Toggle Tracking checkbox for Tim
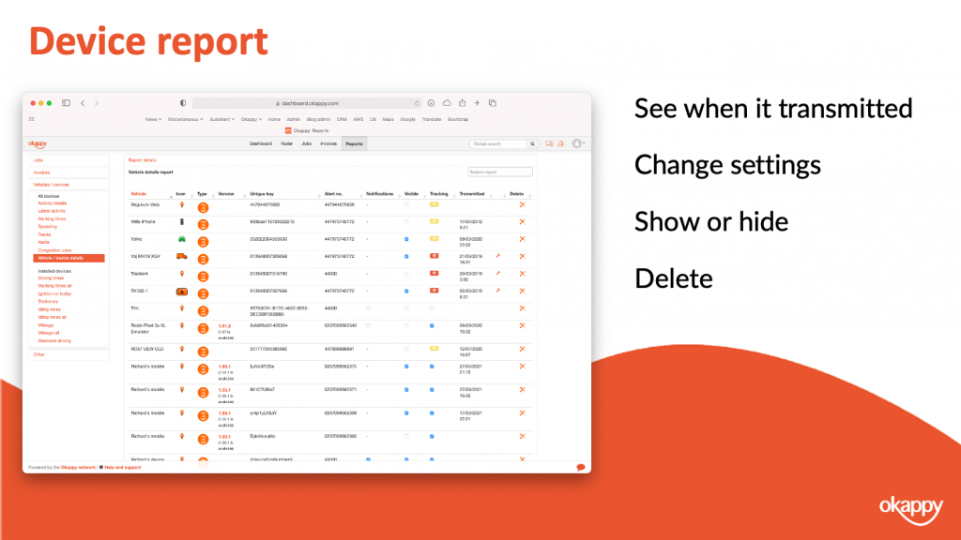The height and width of the screenshot is (540, 961). (432, 308)
